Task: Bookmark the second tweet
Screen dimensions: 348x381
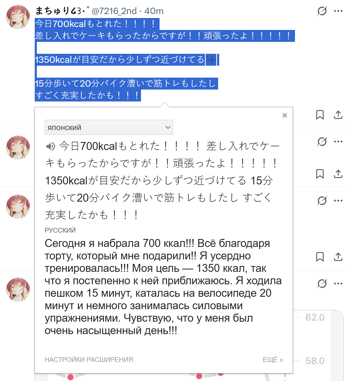Action: point(320,174)
